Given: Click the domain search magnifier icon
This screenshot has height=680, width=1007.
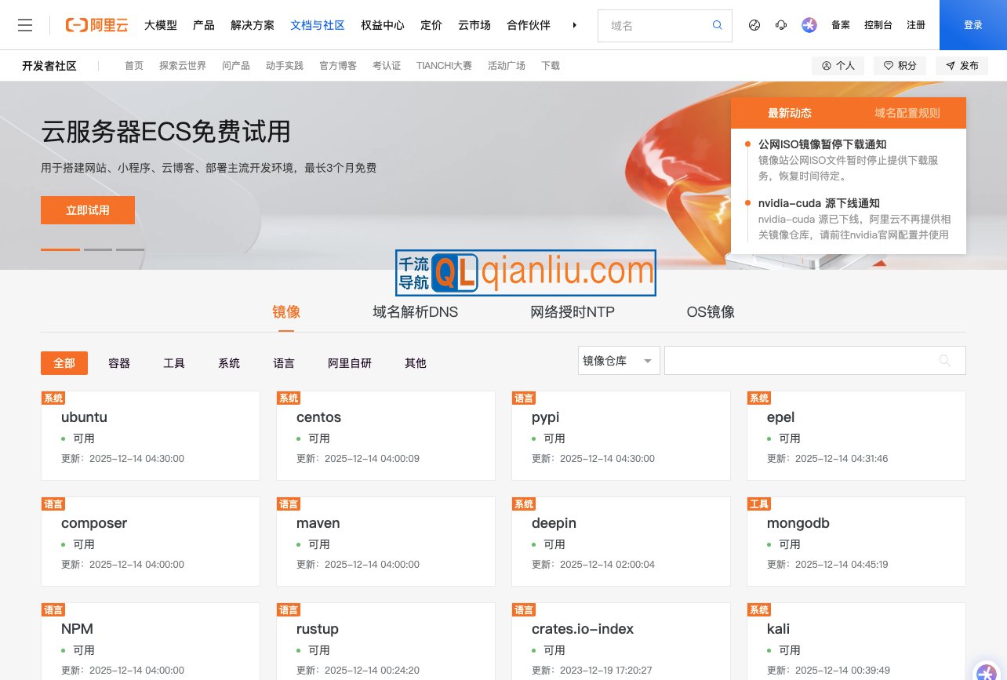Looking at the screenshot, I should coord(716,25).
